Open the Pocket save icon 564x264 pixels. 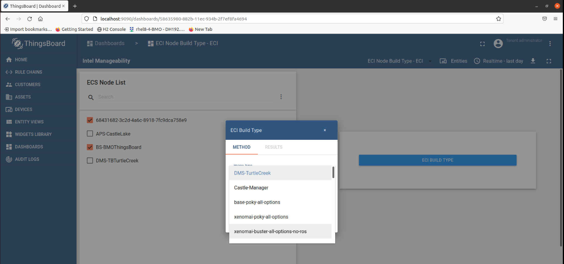pyautogui.click(x=544, y=19)
